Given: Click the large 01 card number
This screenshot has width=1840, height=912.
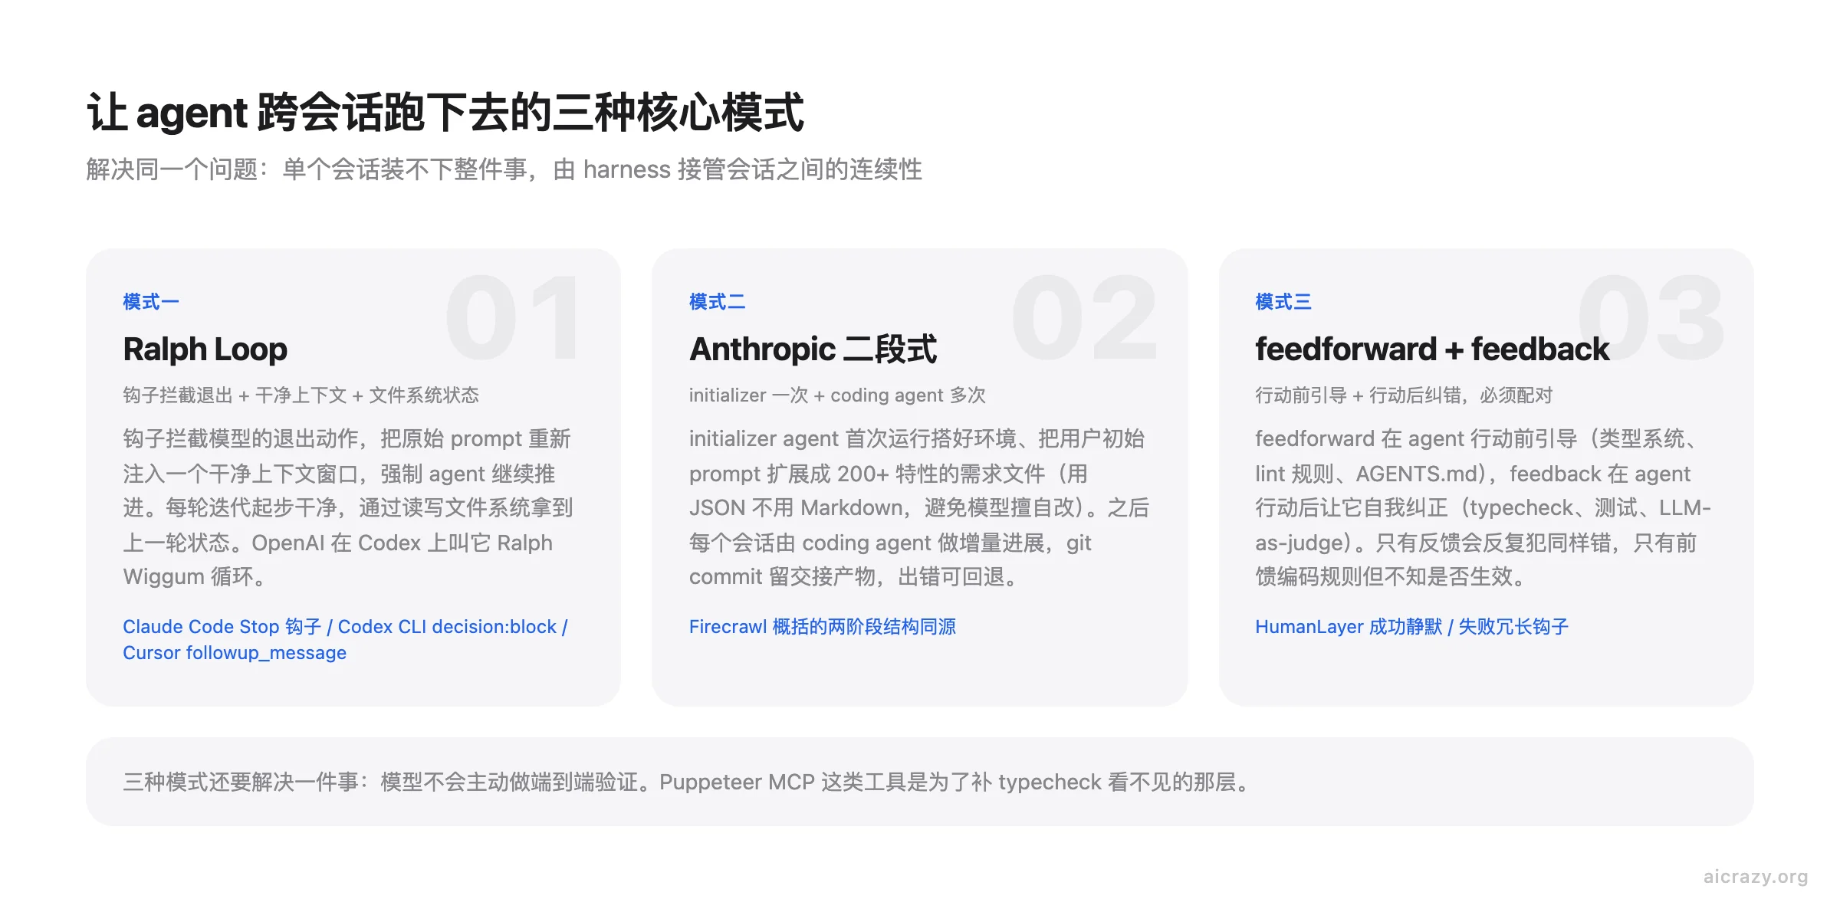Looking at the screenshot, I should click(512, 318).
